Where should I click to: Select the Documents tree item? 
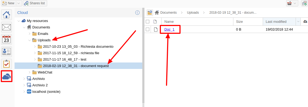pos(41,27)
